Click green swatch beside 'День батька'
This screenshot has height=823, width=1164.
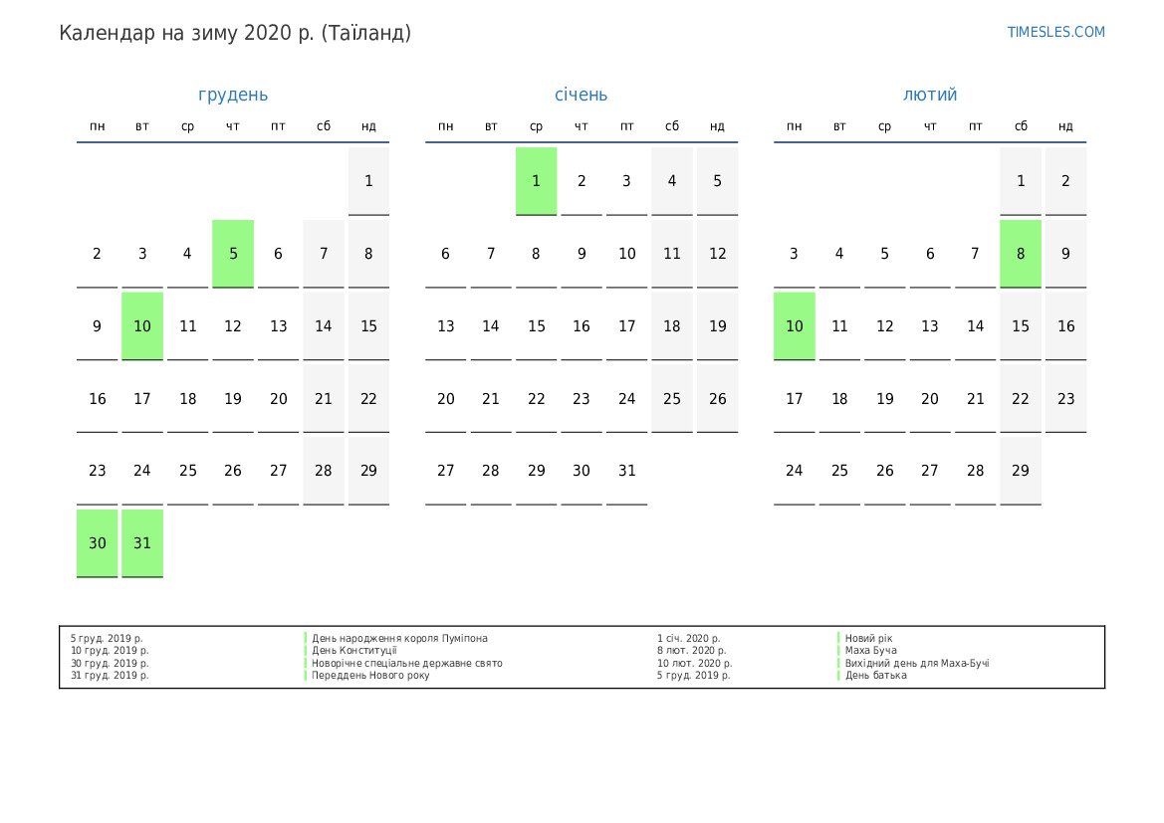coord(838,676)
